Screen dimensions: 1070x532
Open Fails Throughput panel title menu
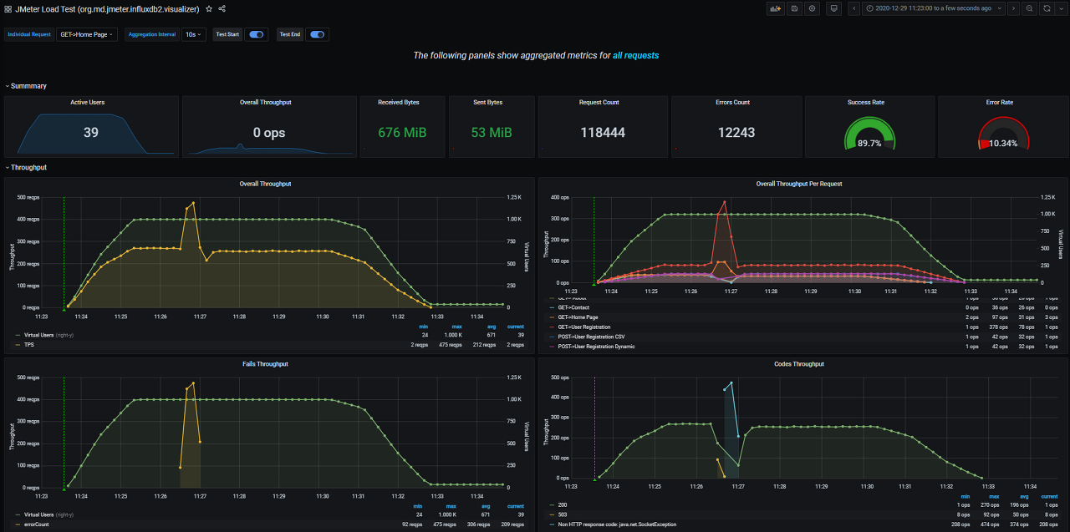[x=266, y=364]
